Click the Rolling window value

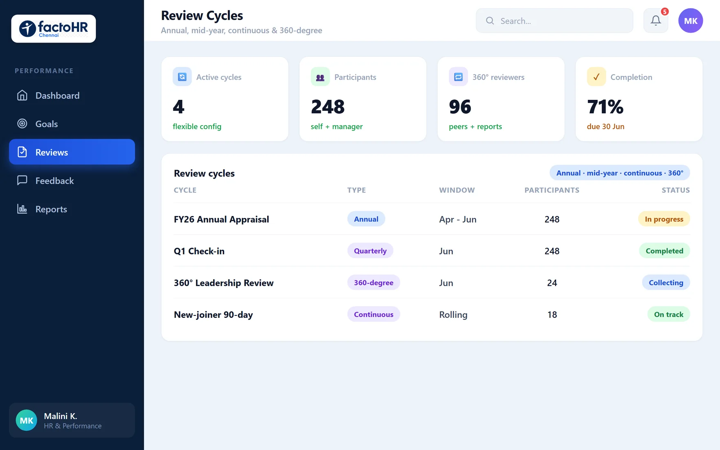tap(453, 315)
